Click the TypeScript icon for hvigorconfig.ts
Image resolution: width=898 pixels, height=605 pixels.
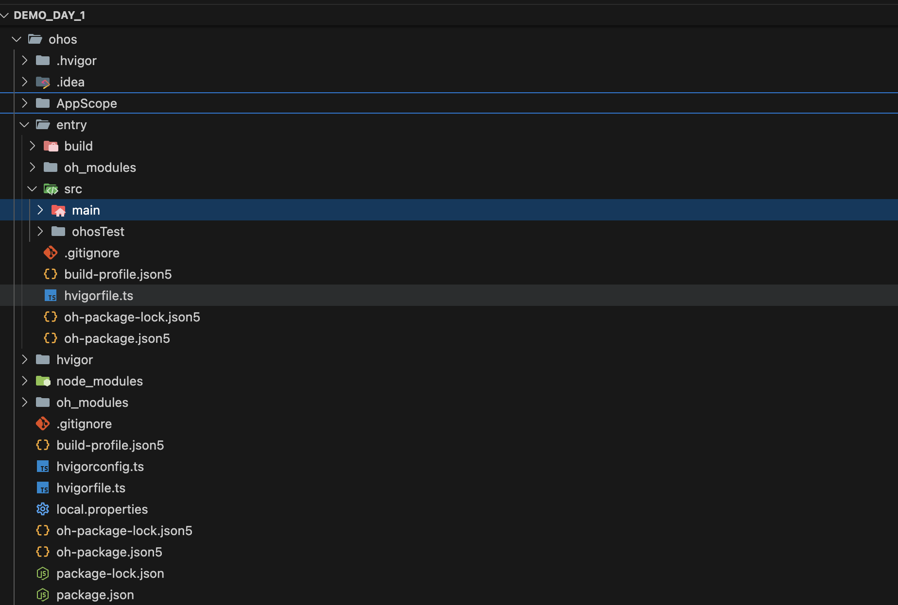pyautogui.click(x=43, y=466)
